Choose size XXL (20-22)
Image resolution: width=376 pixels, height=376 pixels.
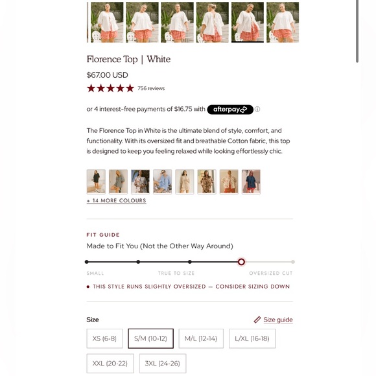[110, 363]
